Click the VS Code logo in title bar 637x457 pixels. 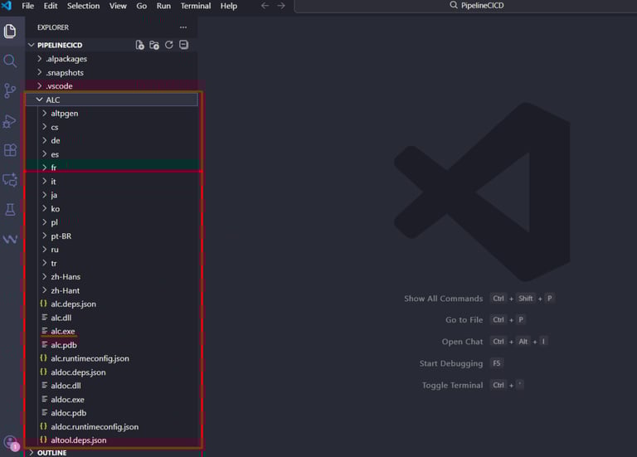(7, 6)
